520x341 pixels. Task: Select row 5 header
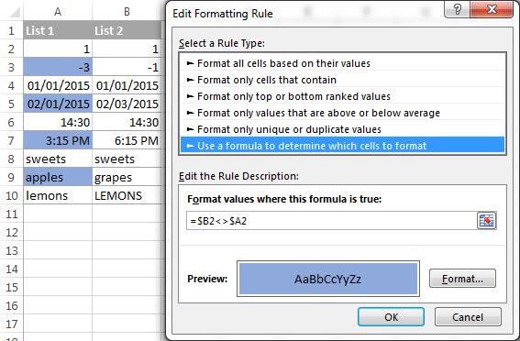click(x=11, y=104)
